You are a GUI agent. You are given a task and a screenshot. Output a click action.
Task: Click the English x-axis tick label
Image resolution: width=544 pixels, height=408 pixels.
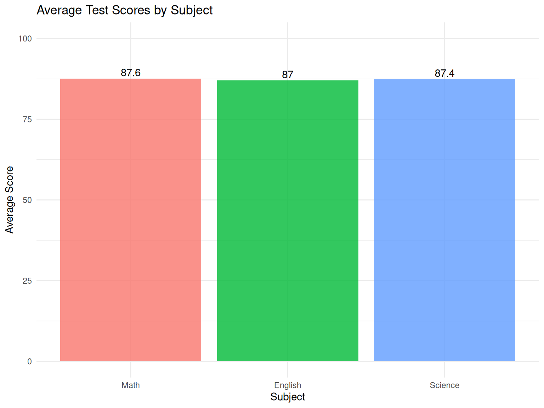(x=288, y=385)
